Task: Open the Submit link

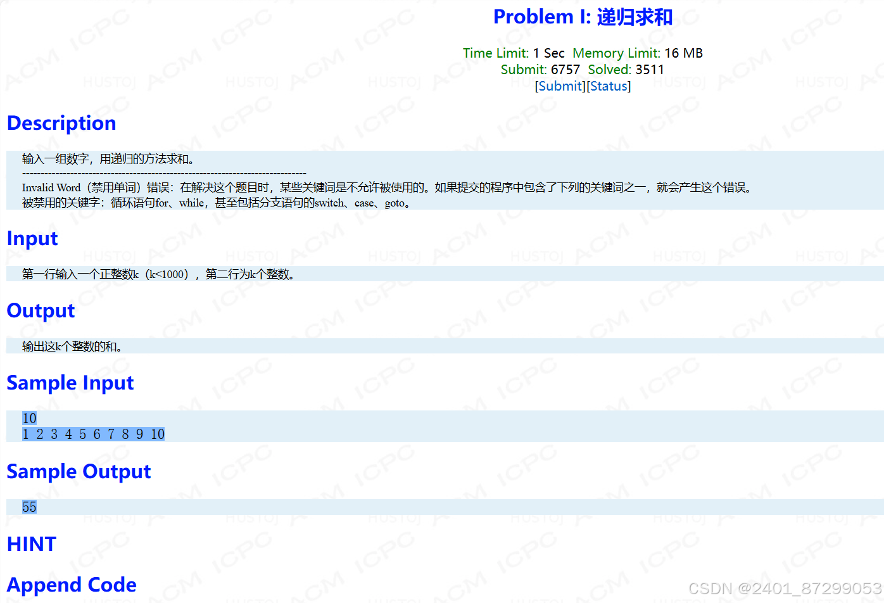Action: tap(560, 86)
